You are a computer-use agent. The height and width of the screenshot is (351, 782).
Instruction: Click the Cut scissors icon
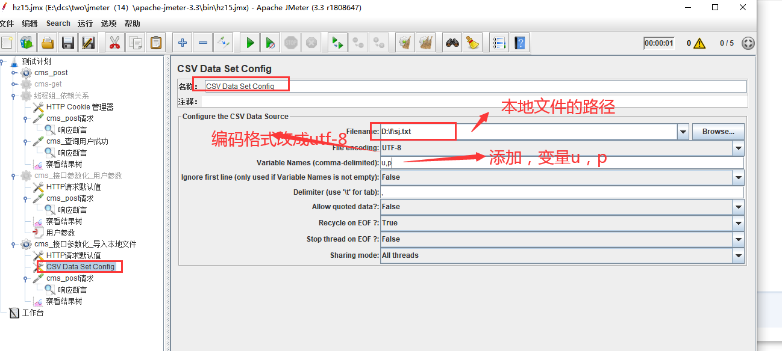[114, 43]
